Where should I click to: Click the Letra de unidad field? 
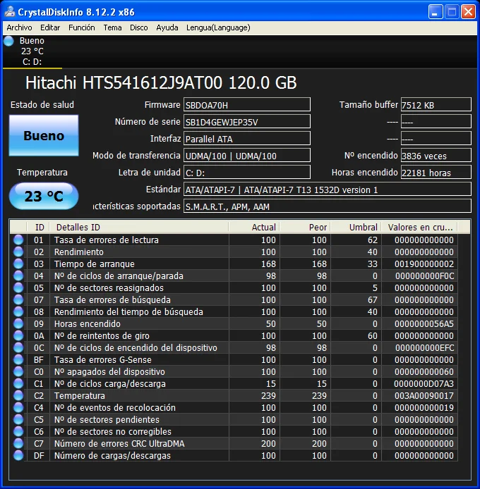coord(247,172)
